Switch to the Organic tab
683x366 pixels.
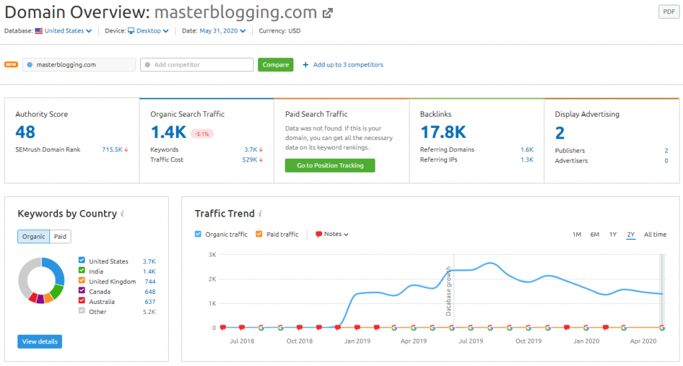click(x=33, y=236)
